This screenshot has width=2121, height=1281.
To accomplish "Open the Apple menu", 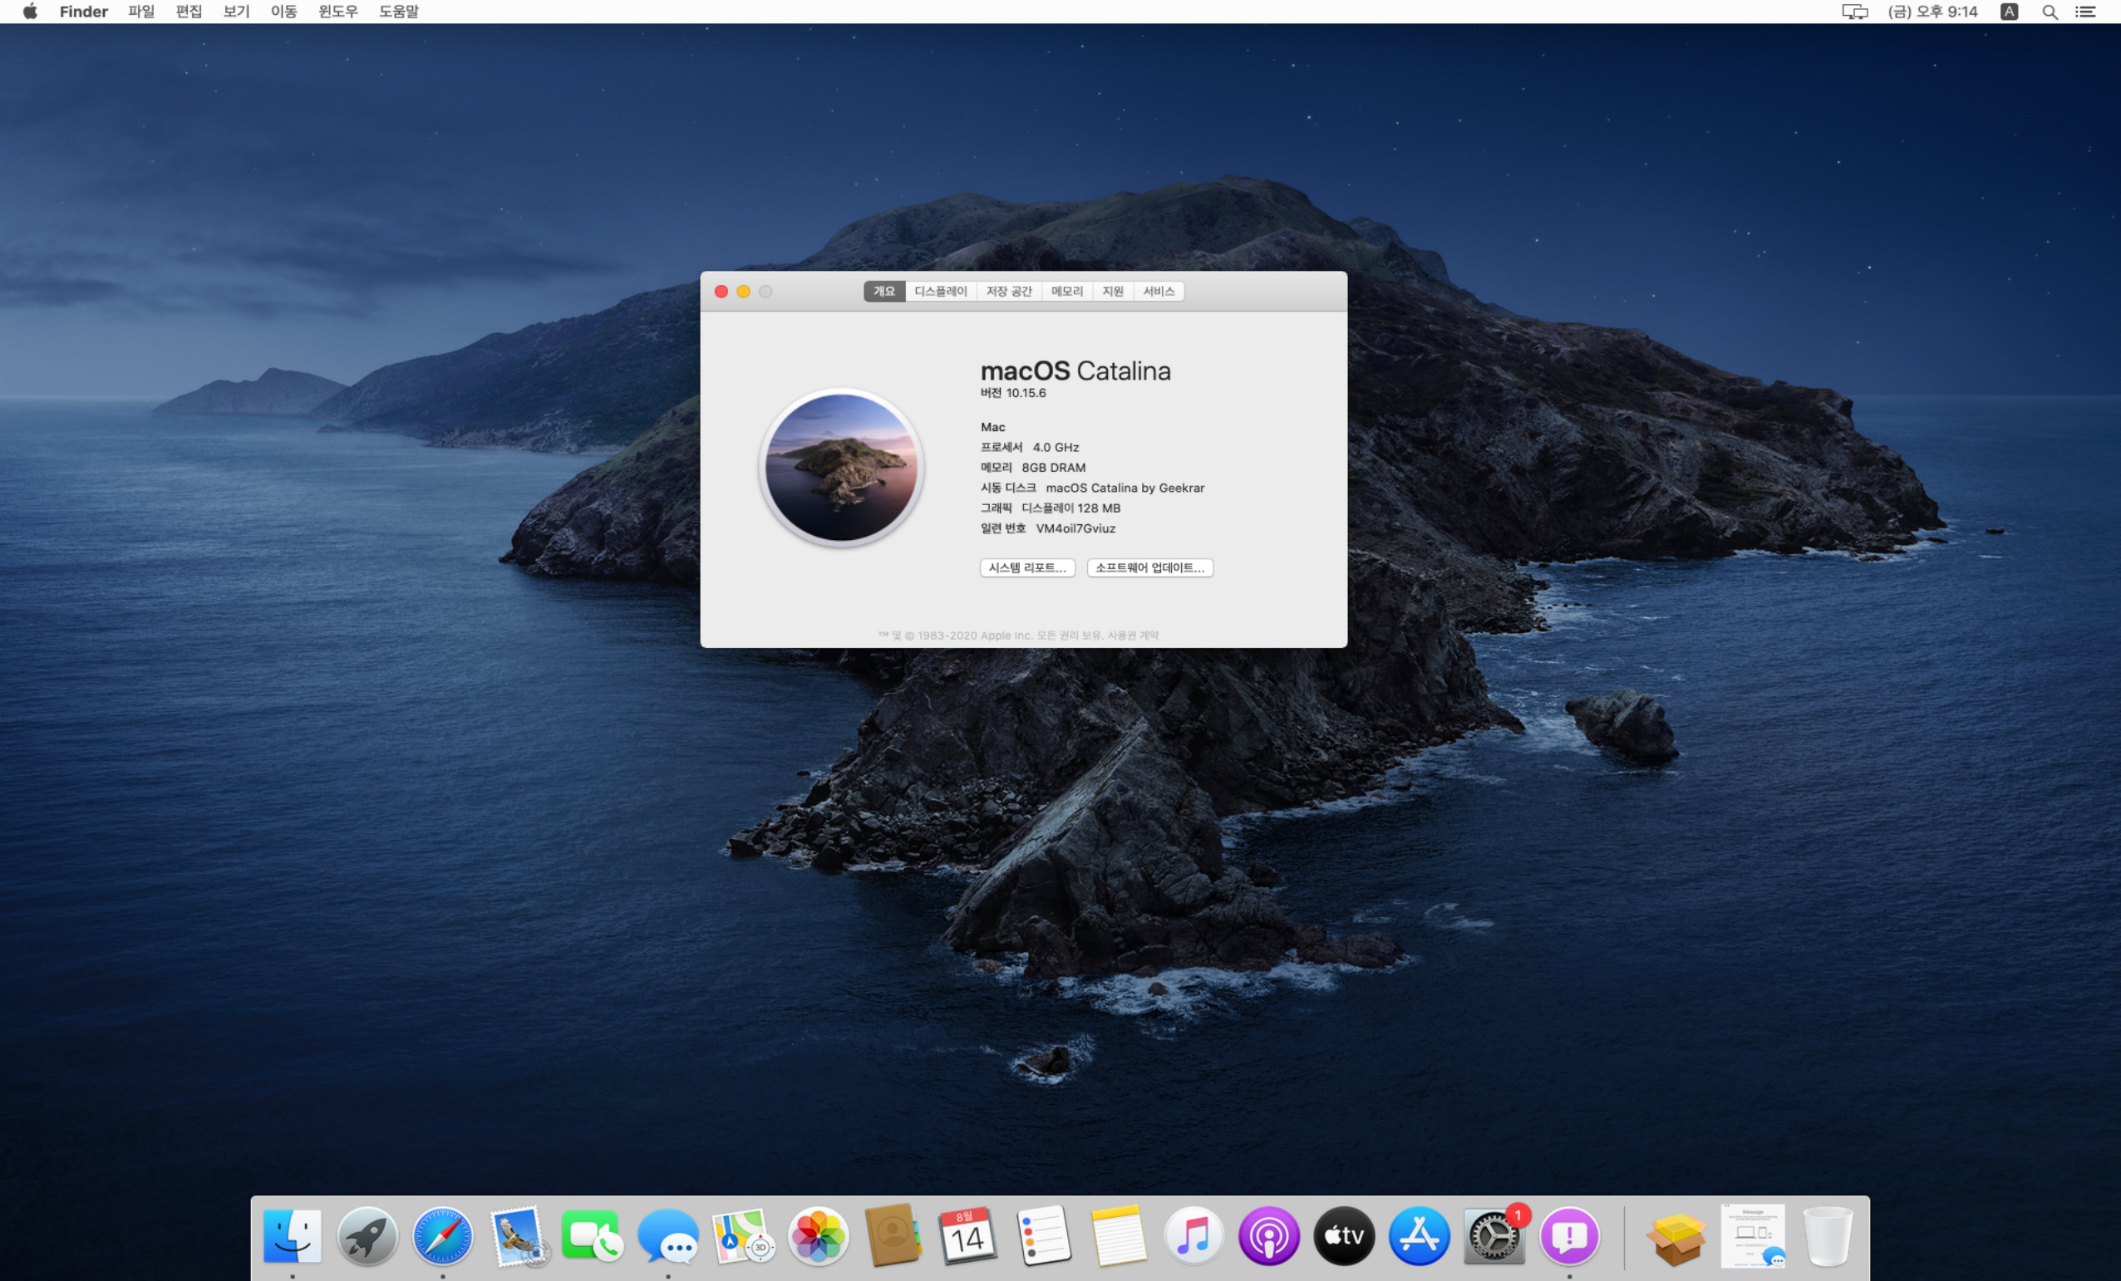I will coord(30,11).
